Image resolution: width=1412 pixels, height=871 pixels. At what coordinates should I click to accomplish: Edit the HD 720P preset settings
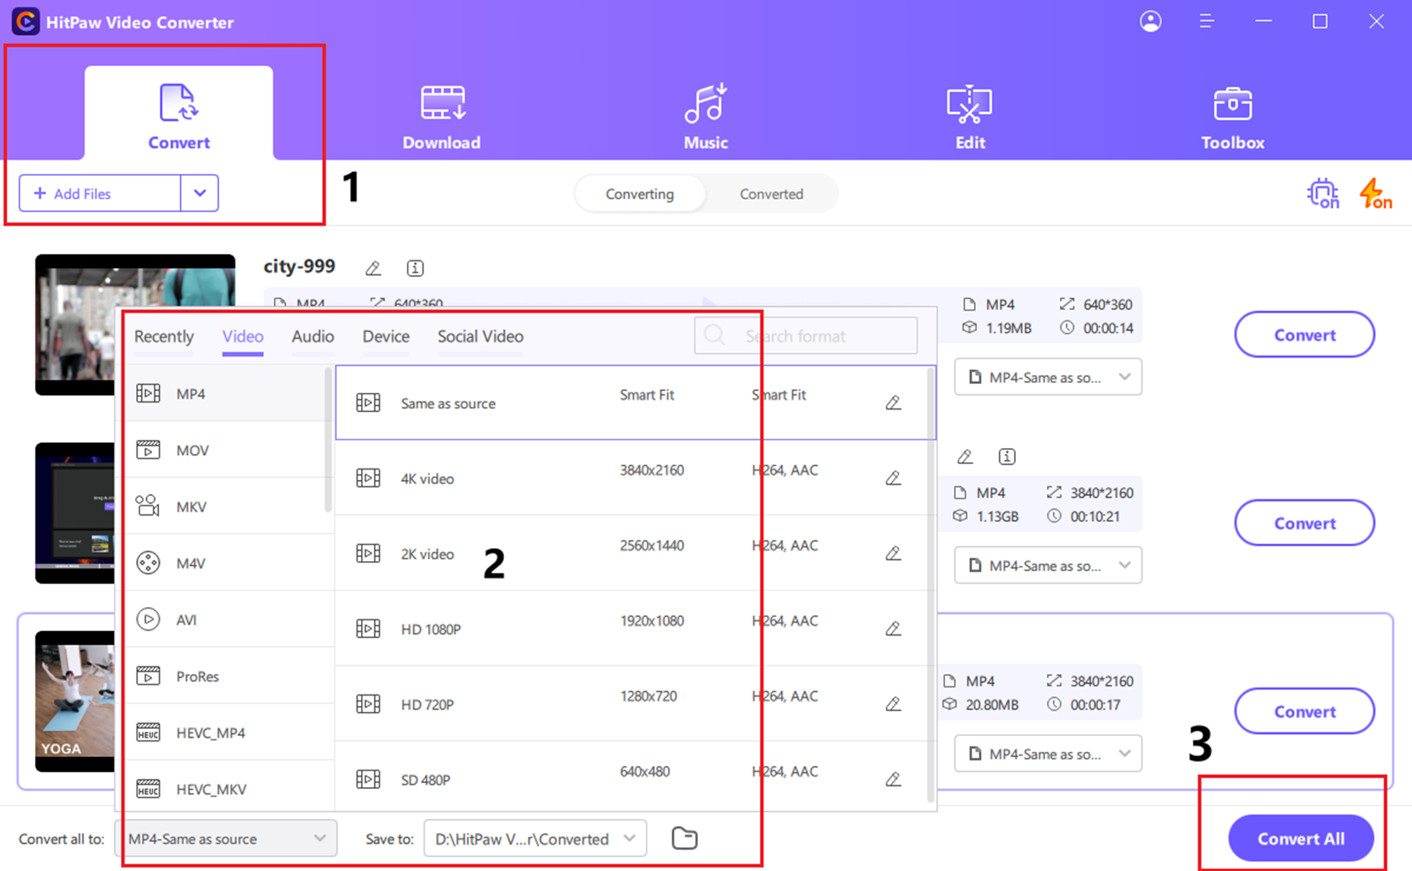(x=893, y=703)
